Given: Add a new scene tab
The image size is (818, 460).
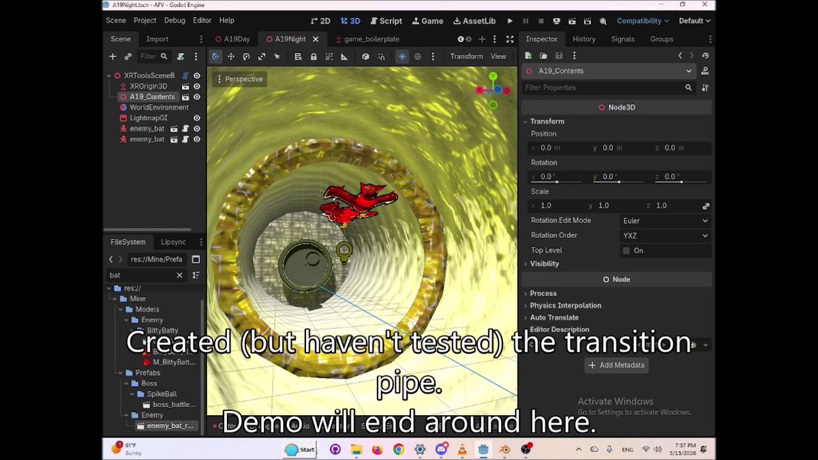Looking at the screenshot, I should click(482, 39).
